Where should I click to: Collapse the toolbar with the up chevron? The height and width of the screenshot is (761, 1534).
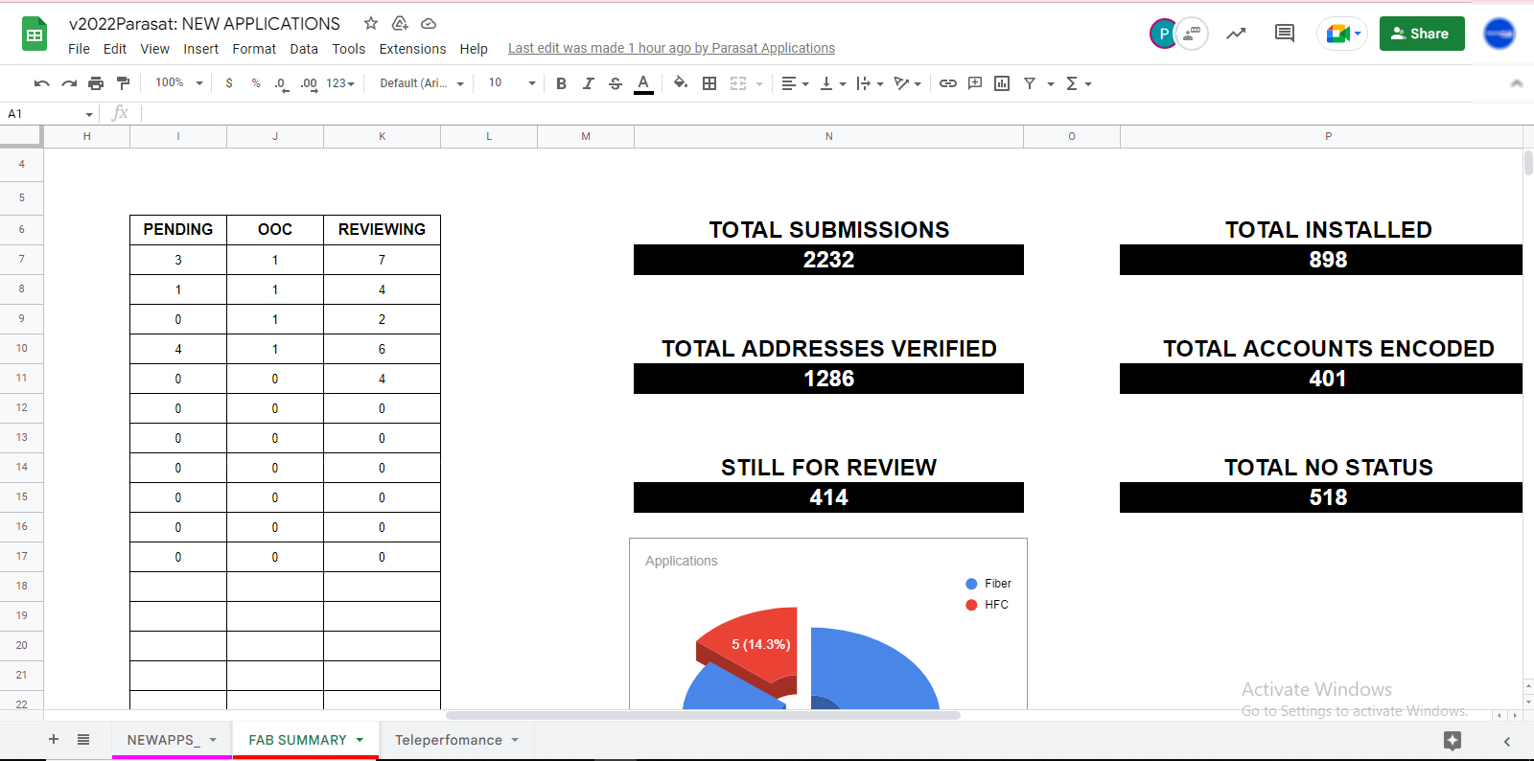click(1517, 83)
